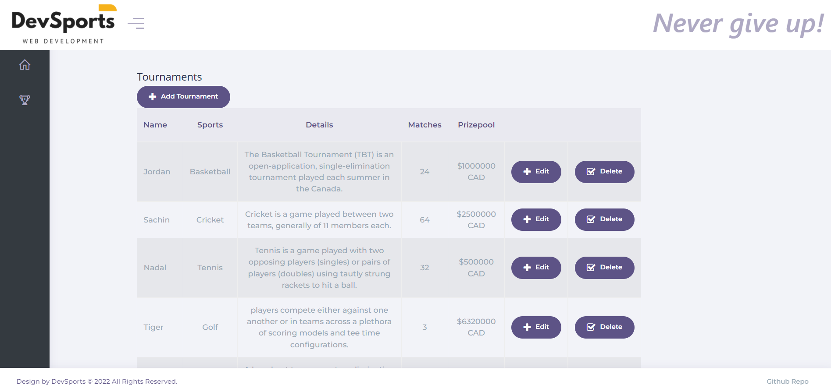Image resolution: width=831 pixels, height=392 pixels.
Task: Click checkmark icon on Sachin row's Delete
Action: pos(591,219)
